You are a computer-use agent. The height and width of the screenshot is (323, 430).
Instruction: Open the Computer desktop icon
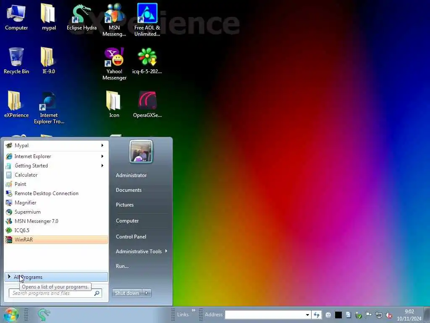tap(16, 17)
